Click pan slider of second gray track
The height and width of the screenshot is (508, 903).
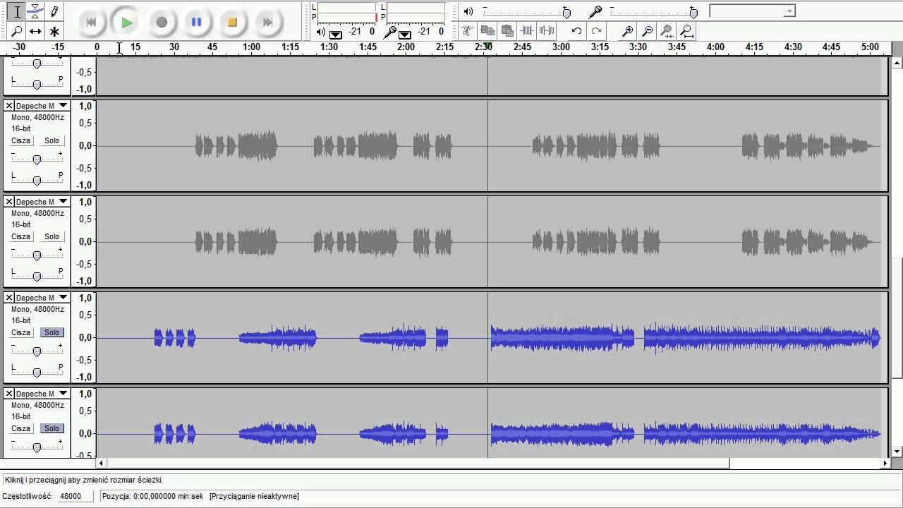point(37,276)
